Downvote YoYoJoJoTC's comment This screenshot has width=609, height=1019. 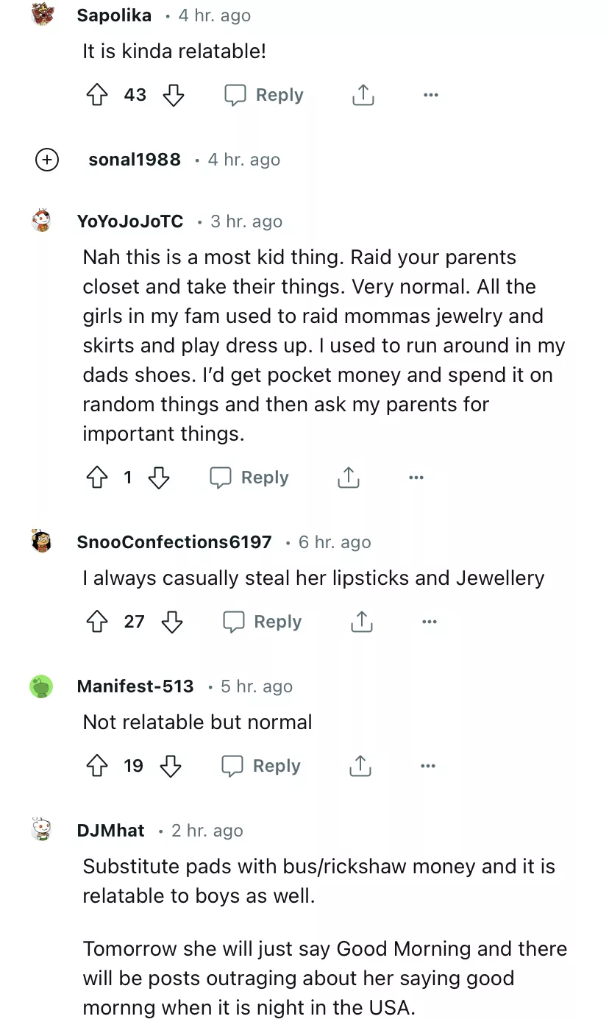click(x=159, y=477)
